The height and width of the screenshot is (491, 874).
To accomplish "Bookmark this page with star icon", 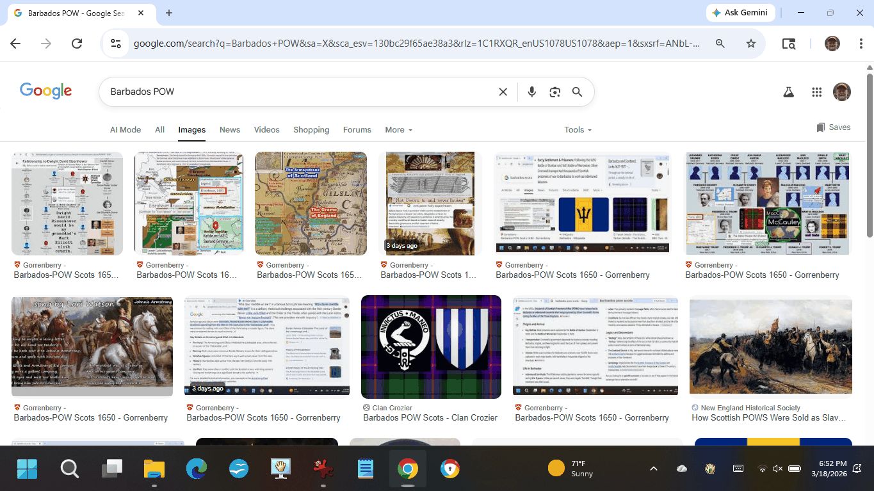I will [751, 44].
